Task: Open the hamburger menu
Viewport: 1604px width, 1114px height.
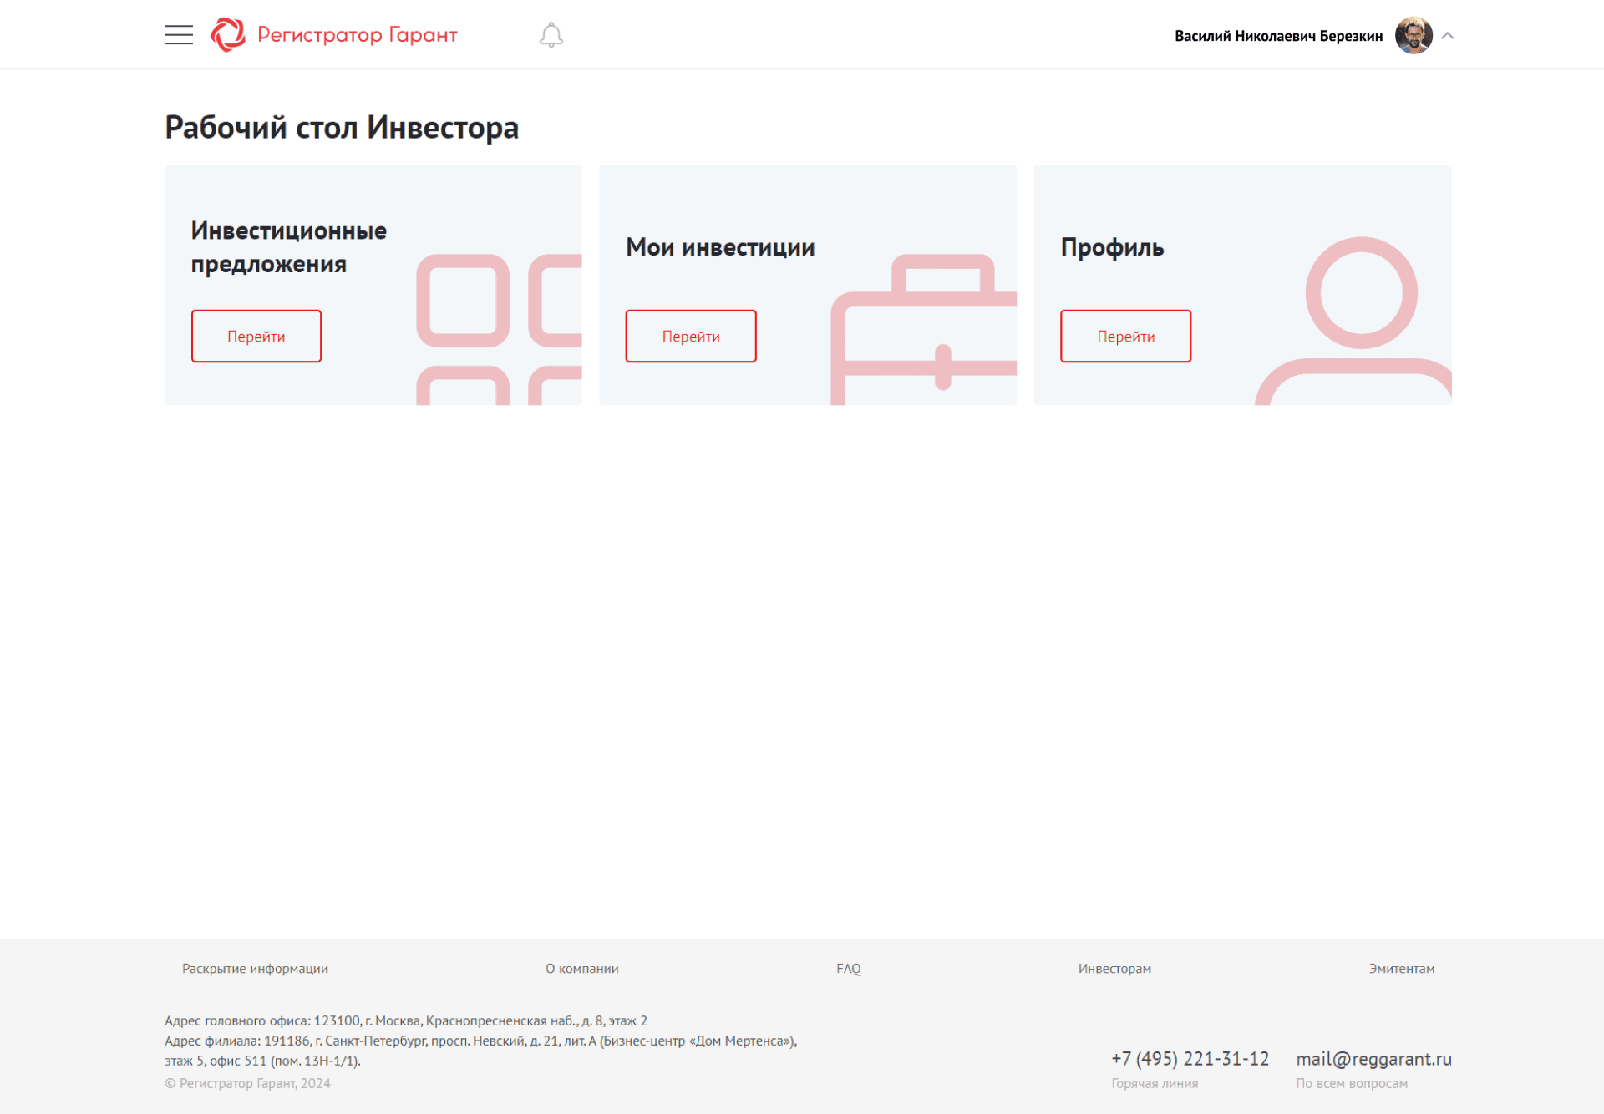Action: [179, 35]
